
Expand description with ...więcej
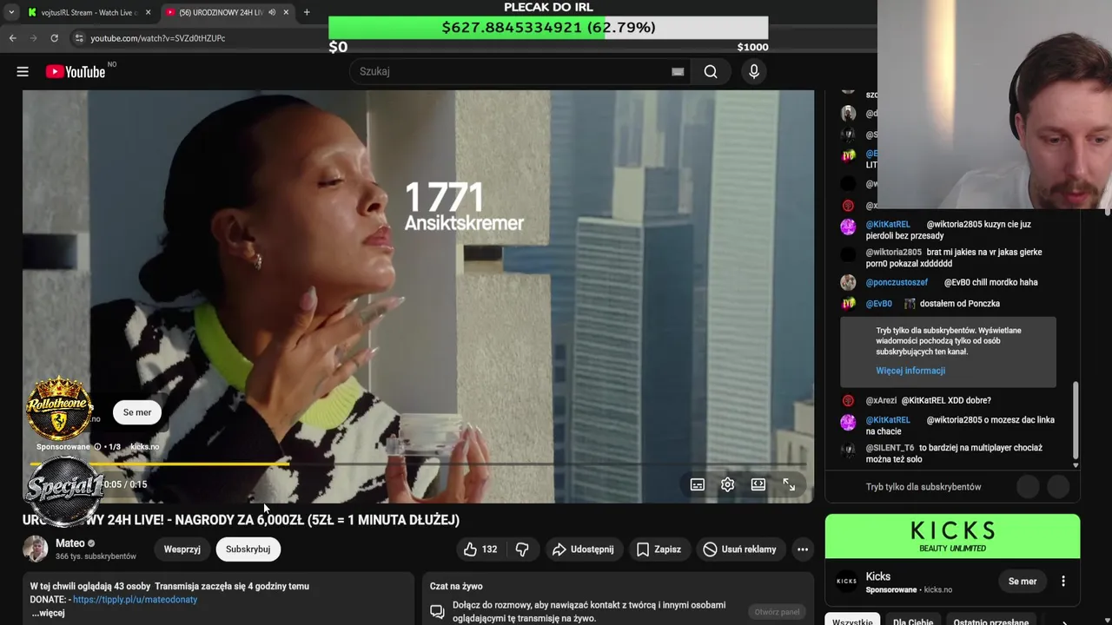48,613
